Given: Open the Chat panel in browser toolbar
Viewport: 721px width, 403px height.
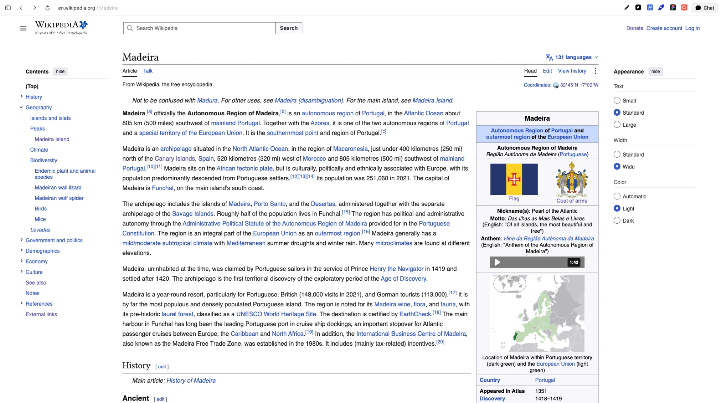Looking at the screenshot, I should click(705, 8).
